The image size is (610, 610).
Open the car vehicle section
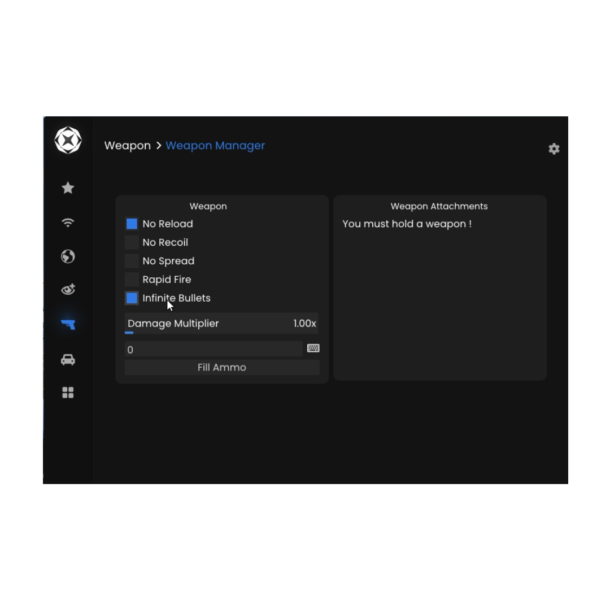pyautogui.click(x=68, y=360)
